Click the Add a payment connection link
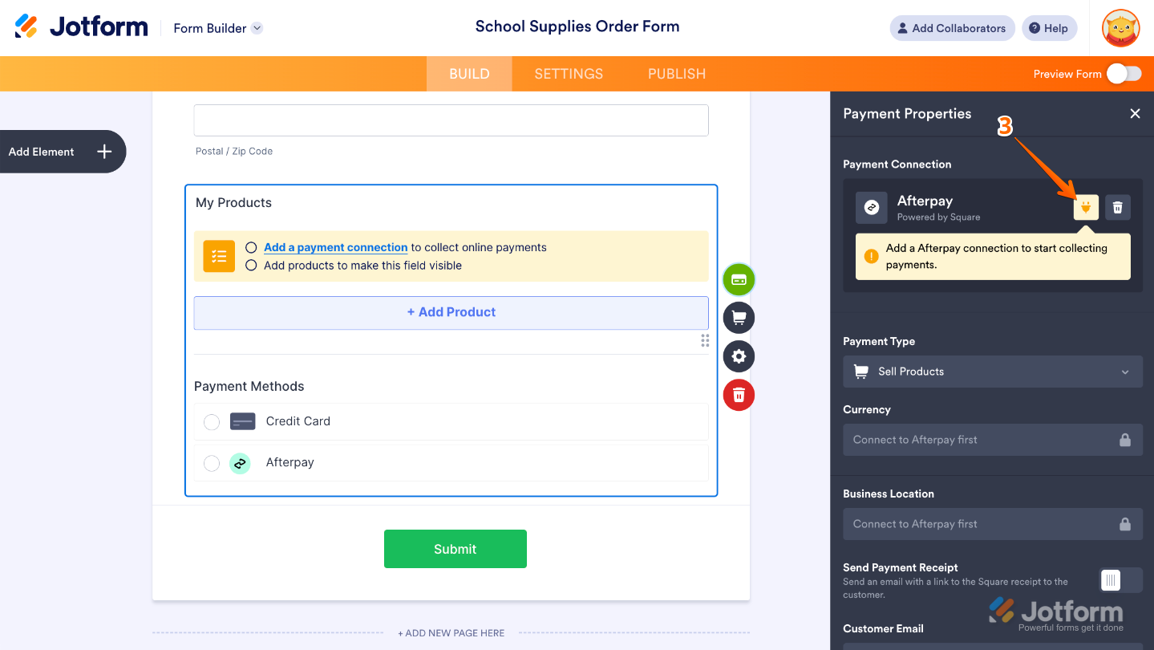Image resolution: width=1154 pixels, height=650 pixels. pyautogui.click(x=335, y=247)
